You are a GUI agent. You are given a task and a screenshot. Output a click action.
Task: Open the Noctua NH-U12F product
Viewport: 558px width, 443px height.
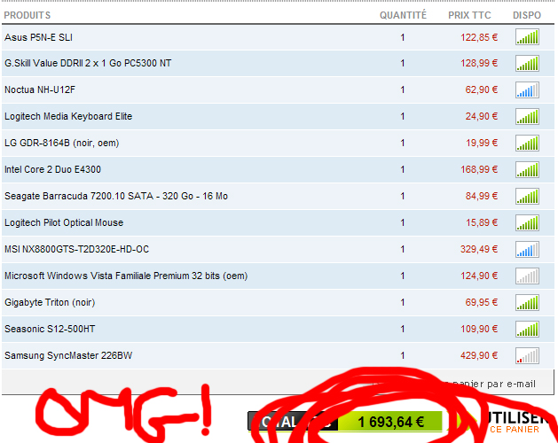point(40,89)
